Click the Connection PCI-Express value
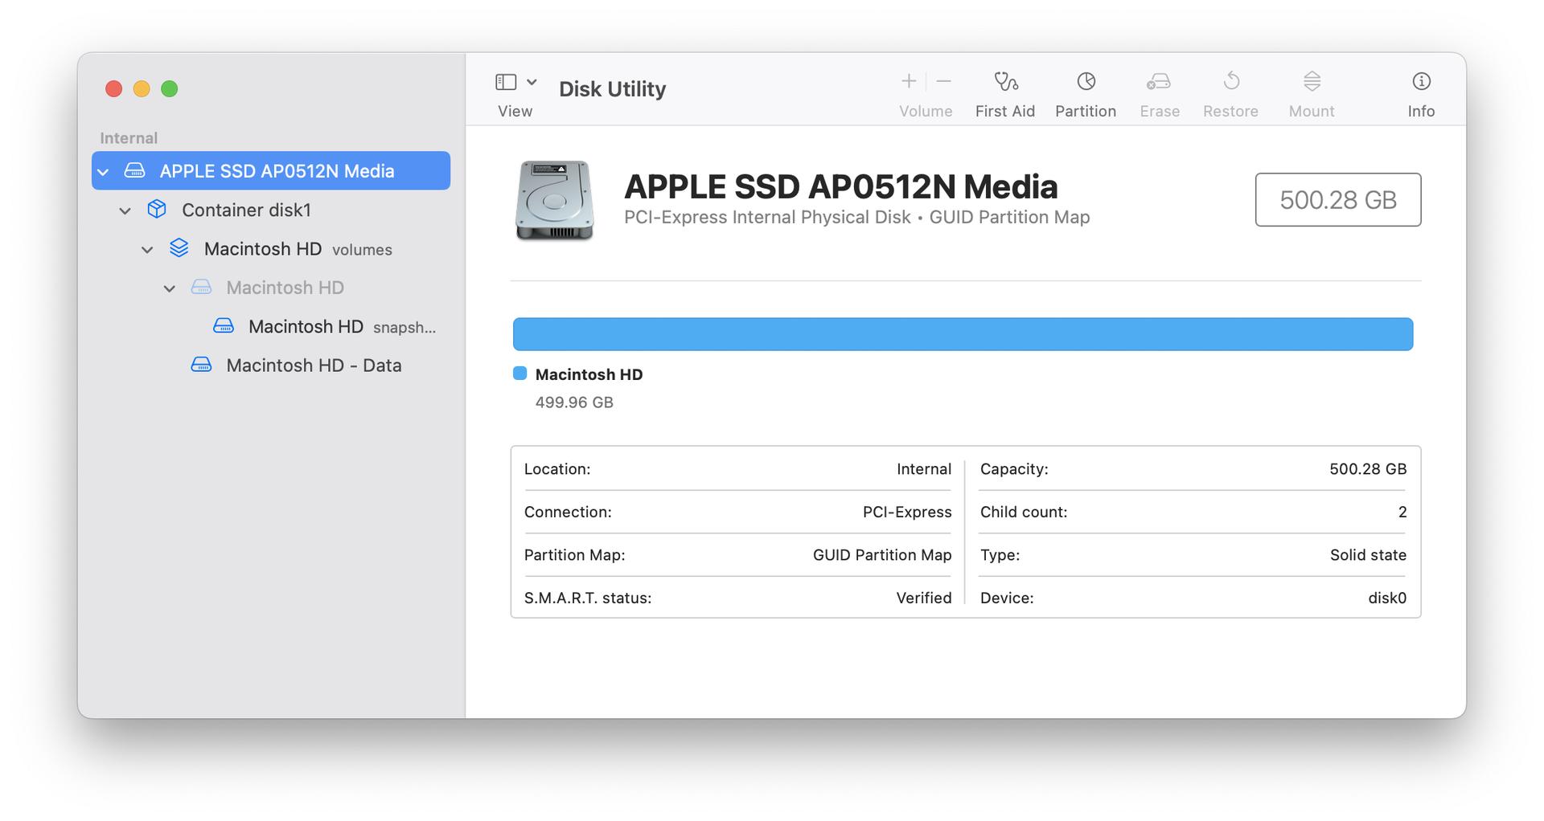 (907, 512)
